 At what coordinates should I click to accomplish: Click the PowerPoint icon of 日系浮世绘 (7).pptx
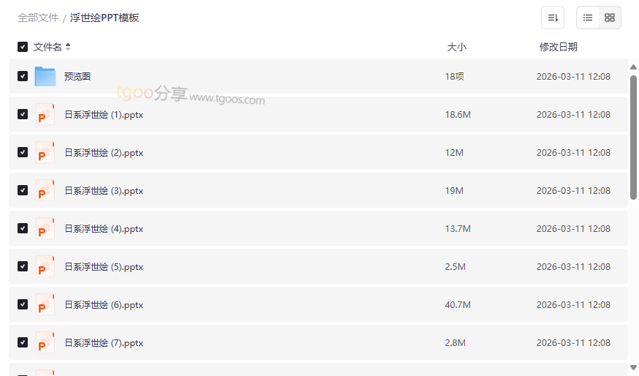click(45, 343)
